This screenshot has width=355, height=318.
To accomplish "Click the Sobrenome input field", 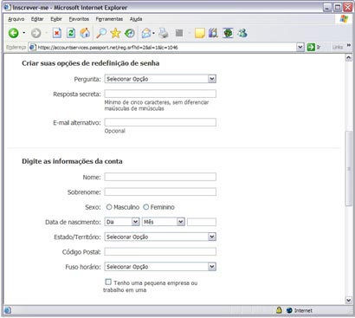I will [160, 191].
